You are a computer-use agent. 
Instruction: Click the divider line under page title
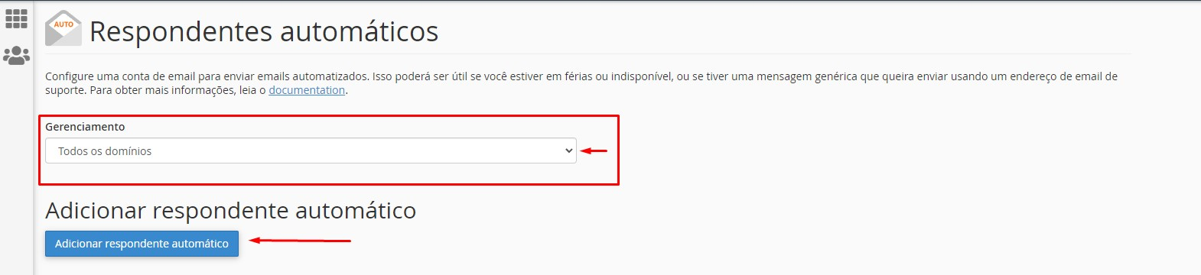click(587, 53)
